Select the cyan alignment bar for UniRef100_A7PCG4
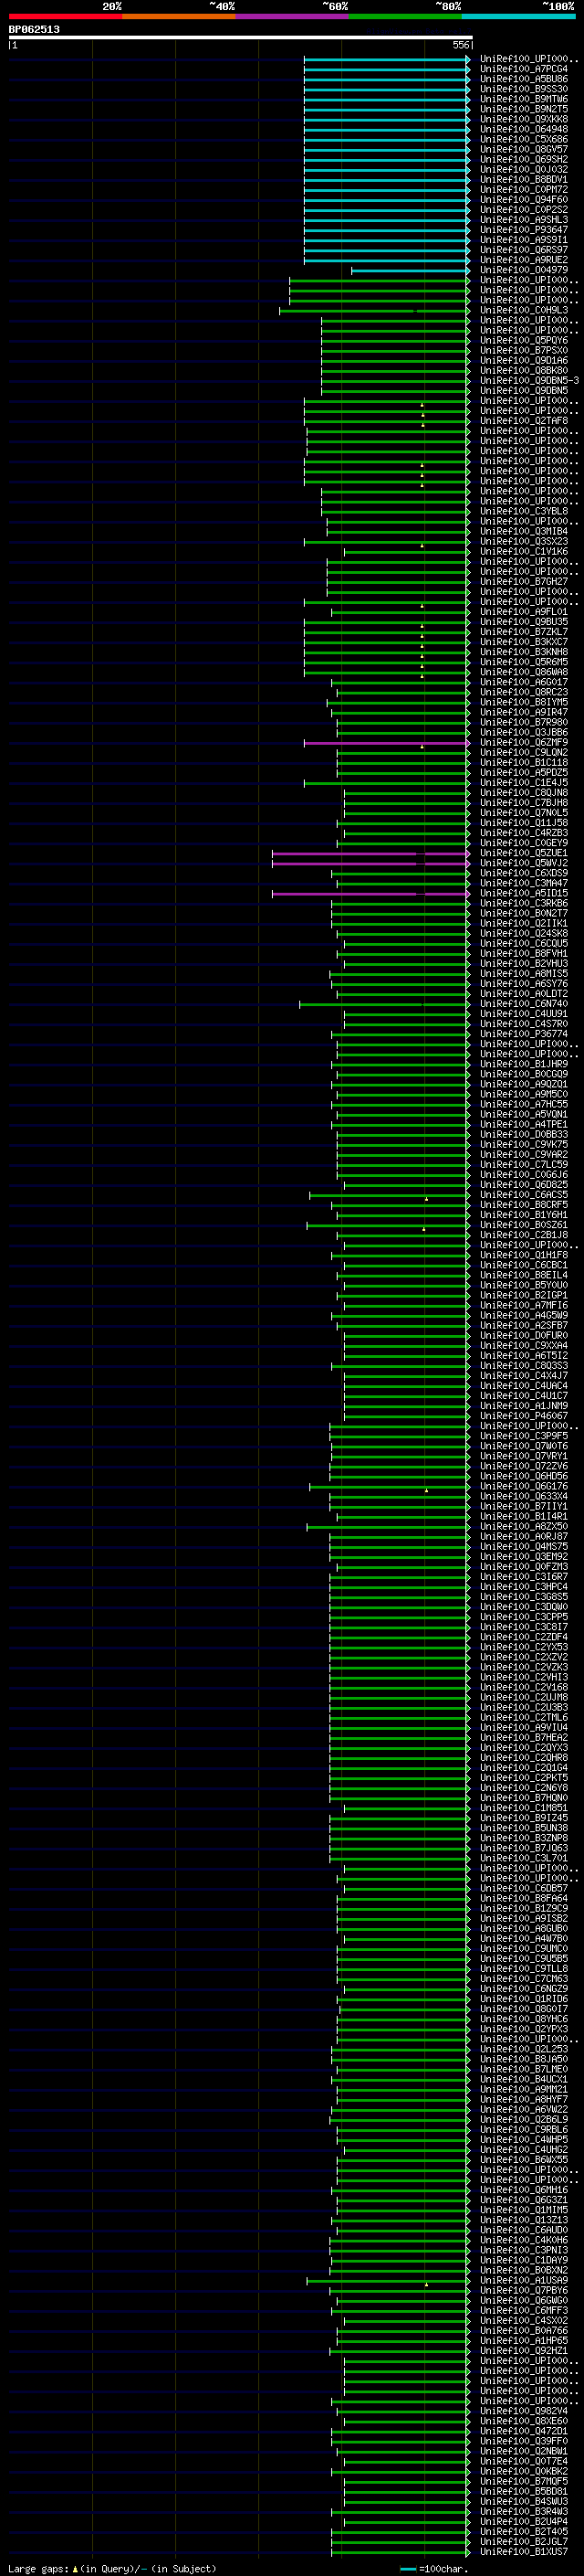The image size is (584, 2576). 386,69
